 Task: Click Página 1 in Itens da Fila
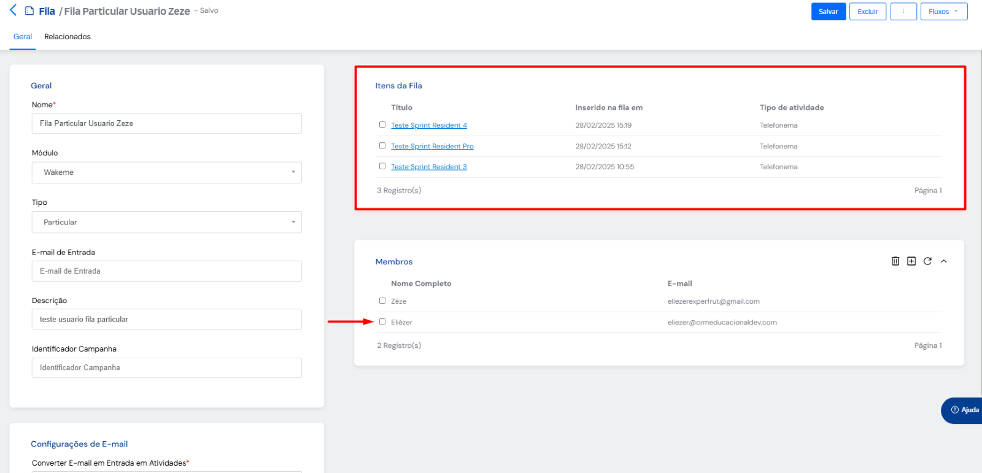point(928,190)
